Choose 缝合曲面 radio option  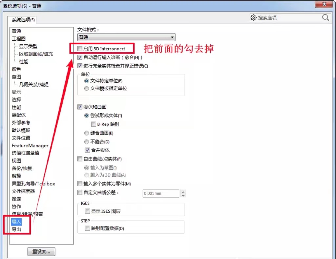point(87,133)
